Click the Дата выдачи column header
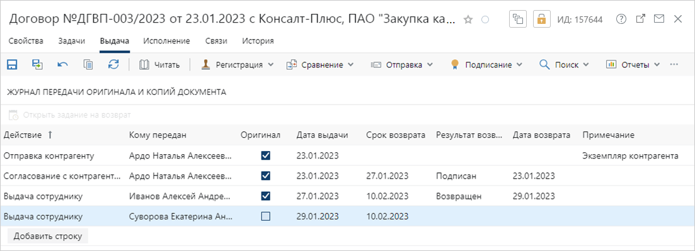This screenshot has height=251, width=695. [322, 135]
